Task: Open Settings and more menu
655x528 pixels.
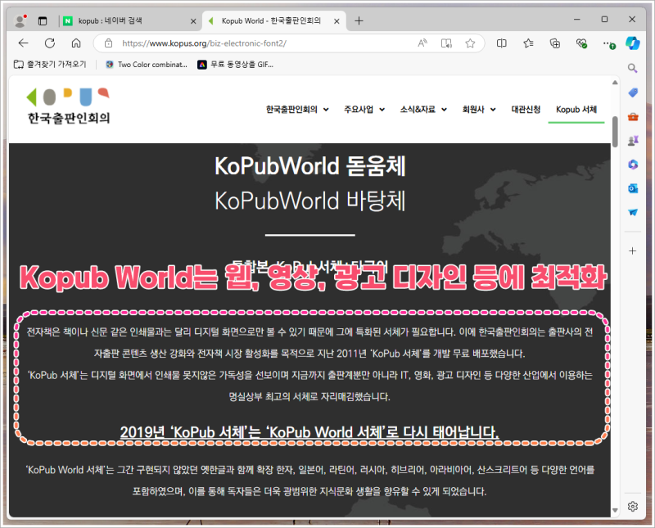Action: (608, 43)
